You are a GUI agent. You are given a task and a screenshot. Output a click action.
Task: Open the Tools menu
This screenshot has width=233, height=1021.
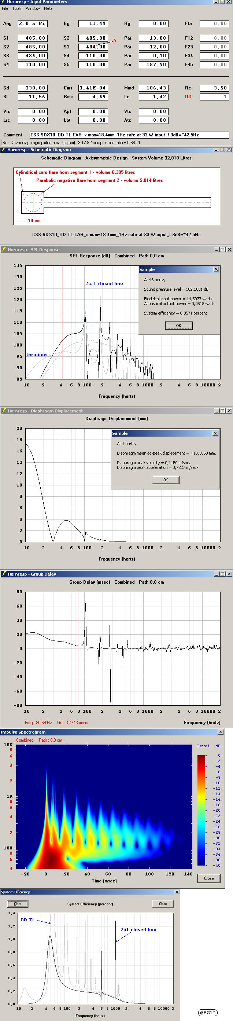tap(16, 8)
